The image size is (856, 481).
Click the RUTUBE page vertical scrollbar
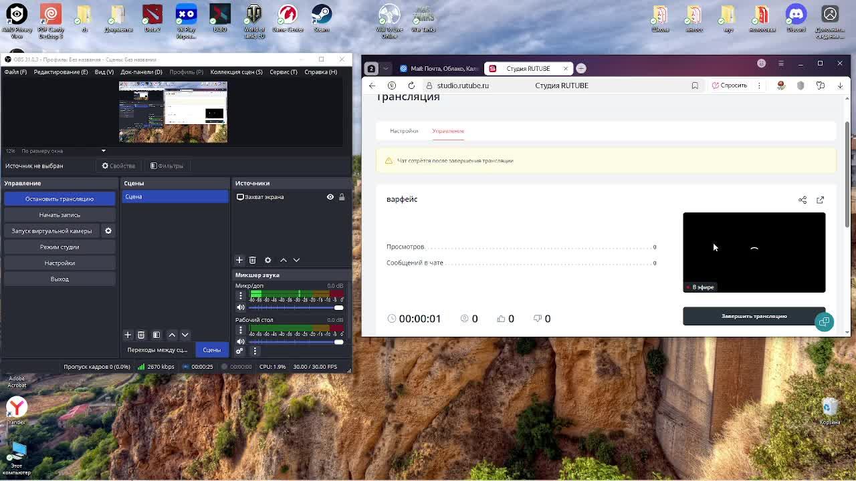848,174
